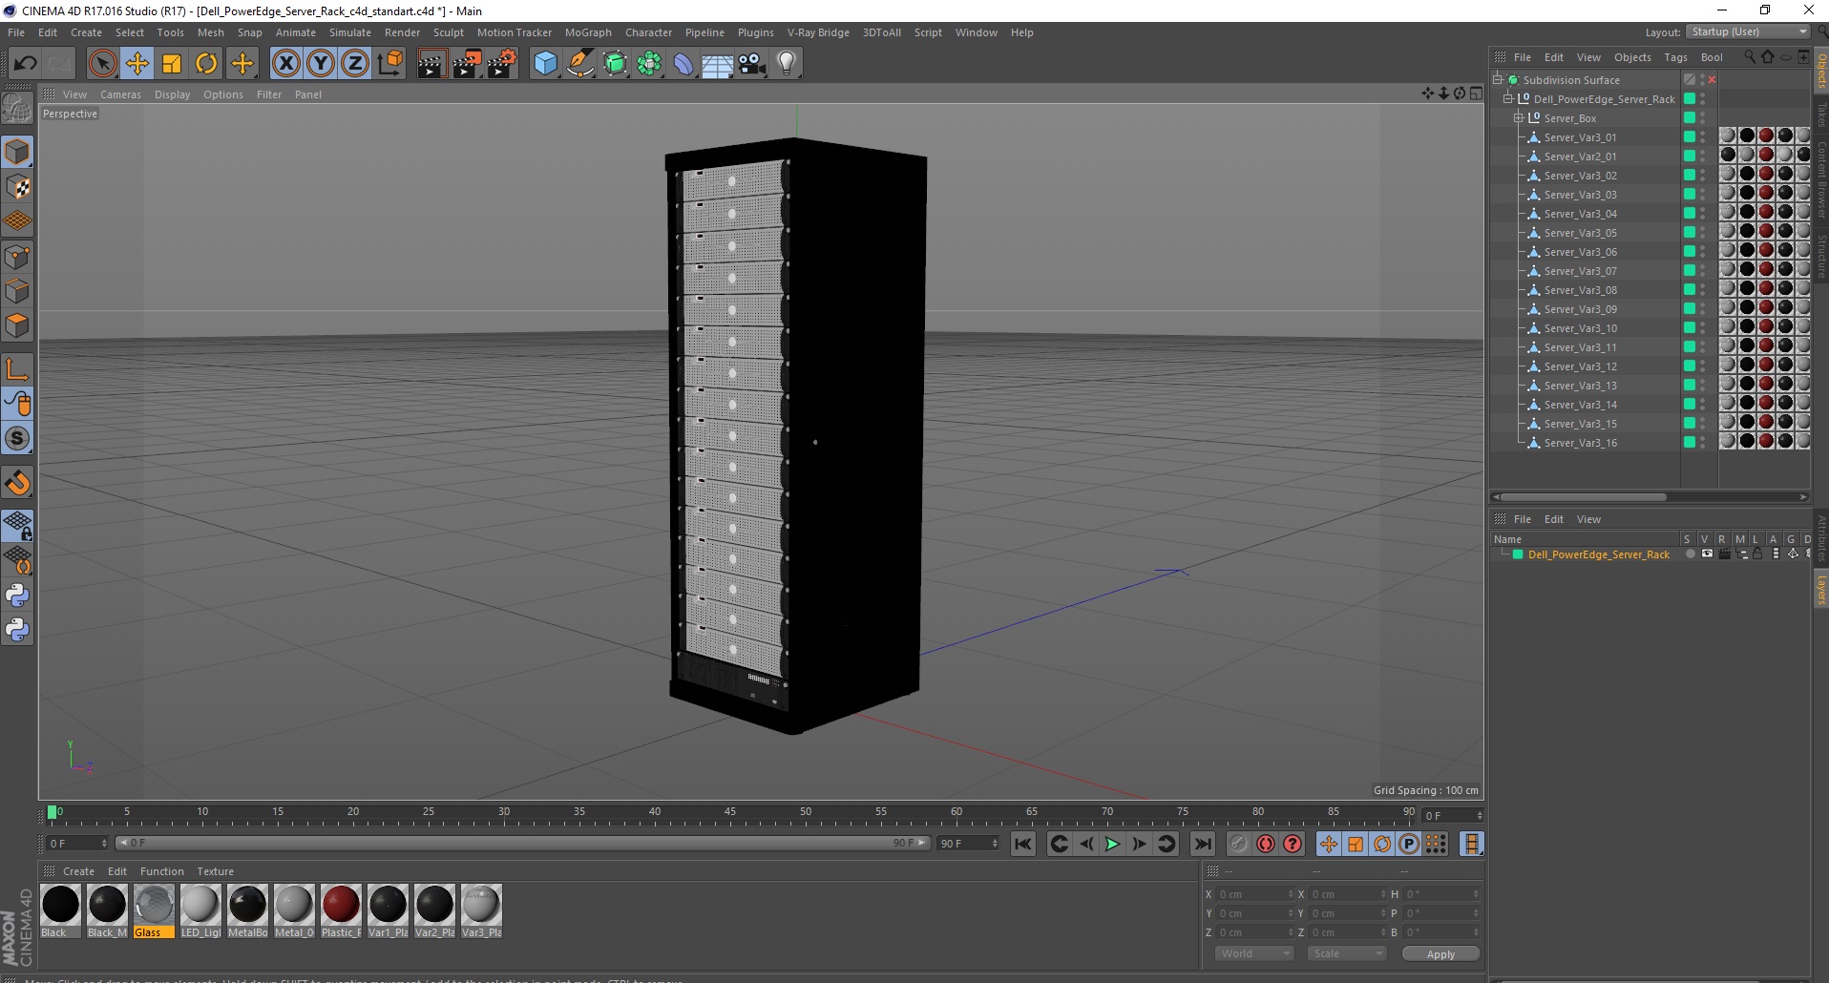
Task: Select the Glass material swatch
Action: point(154,911)
